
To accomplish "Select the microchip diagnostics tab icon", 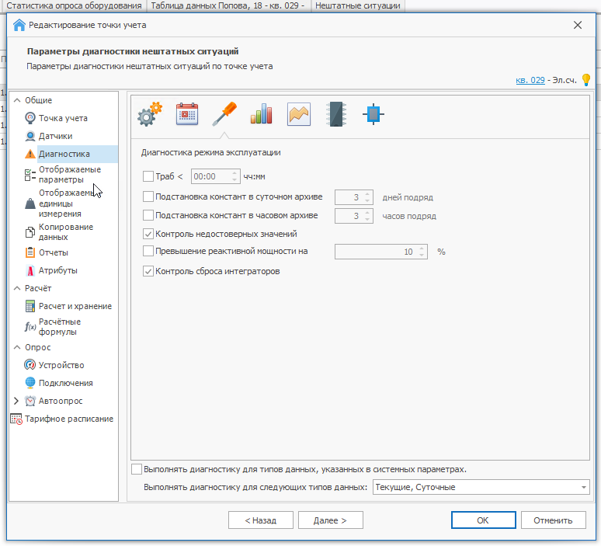I will [336, 114].
